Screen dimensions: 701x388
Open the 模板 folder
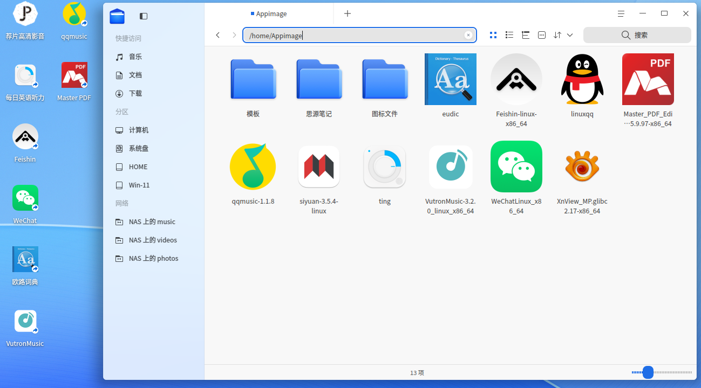tap(253, 79)
